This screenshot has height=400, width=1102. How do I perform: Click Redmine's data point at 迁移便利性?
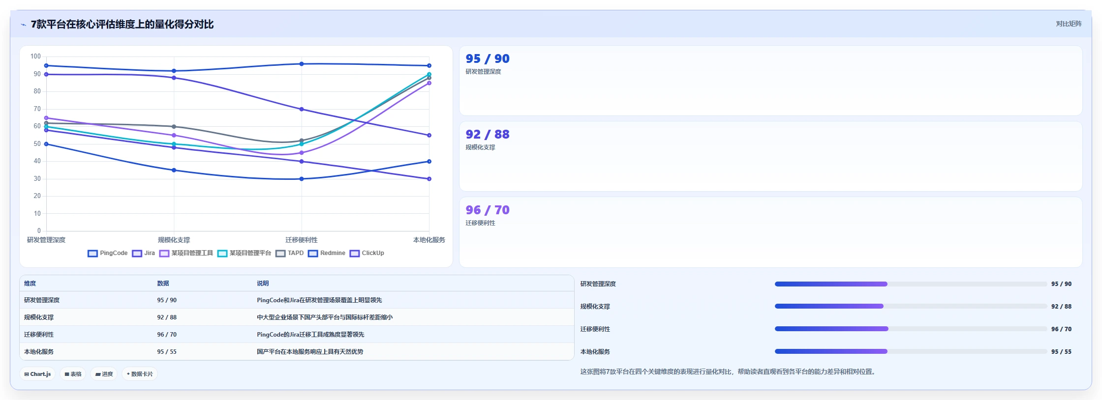[x=302, y=179]
